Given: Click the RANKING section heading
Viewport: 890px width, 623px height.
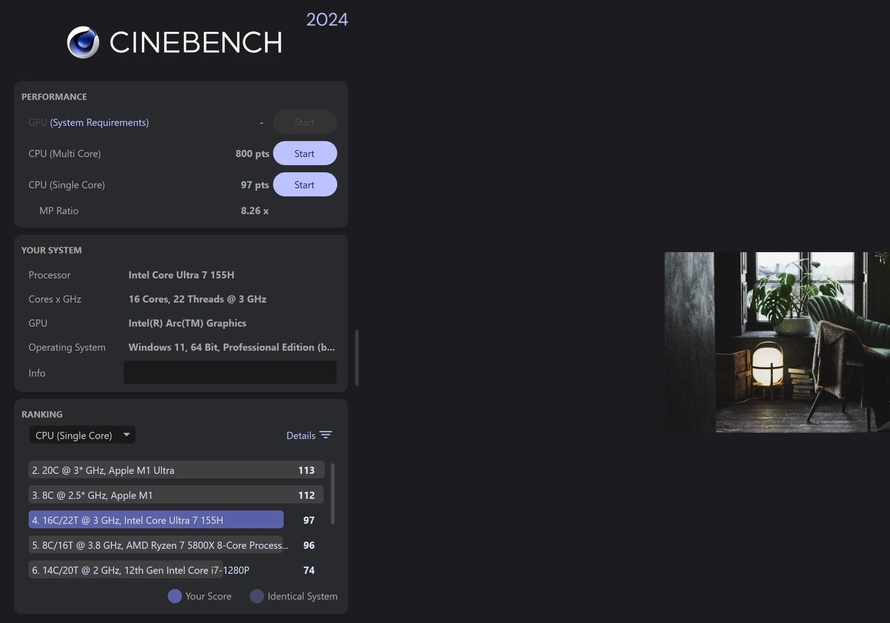Looking at the screenshot, I should point(42,414).
